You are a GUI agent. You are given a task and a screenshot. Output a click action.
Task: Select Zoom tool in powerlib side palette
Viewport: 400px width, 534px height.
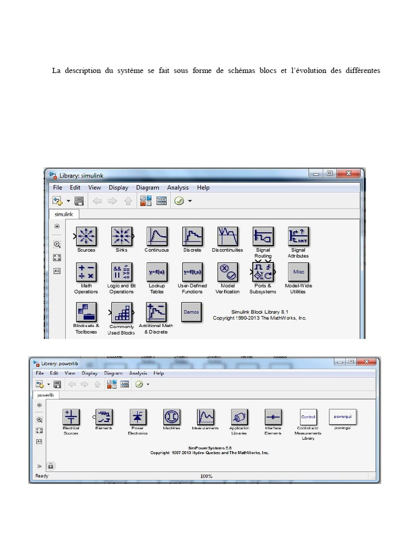pyautogui.click(x=40, y=420)
